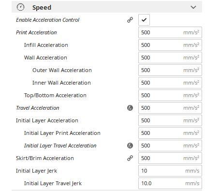Edit the Print Acceleration value field
The height and width of the screenshot is (191, 205).
coord(170,32)
